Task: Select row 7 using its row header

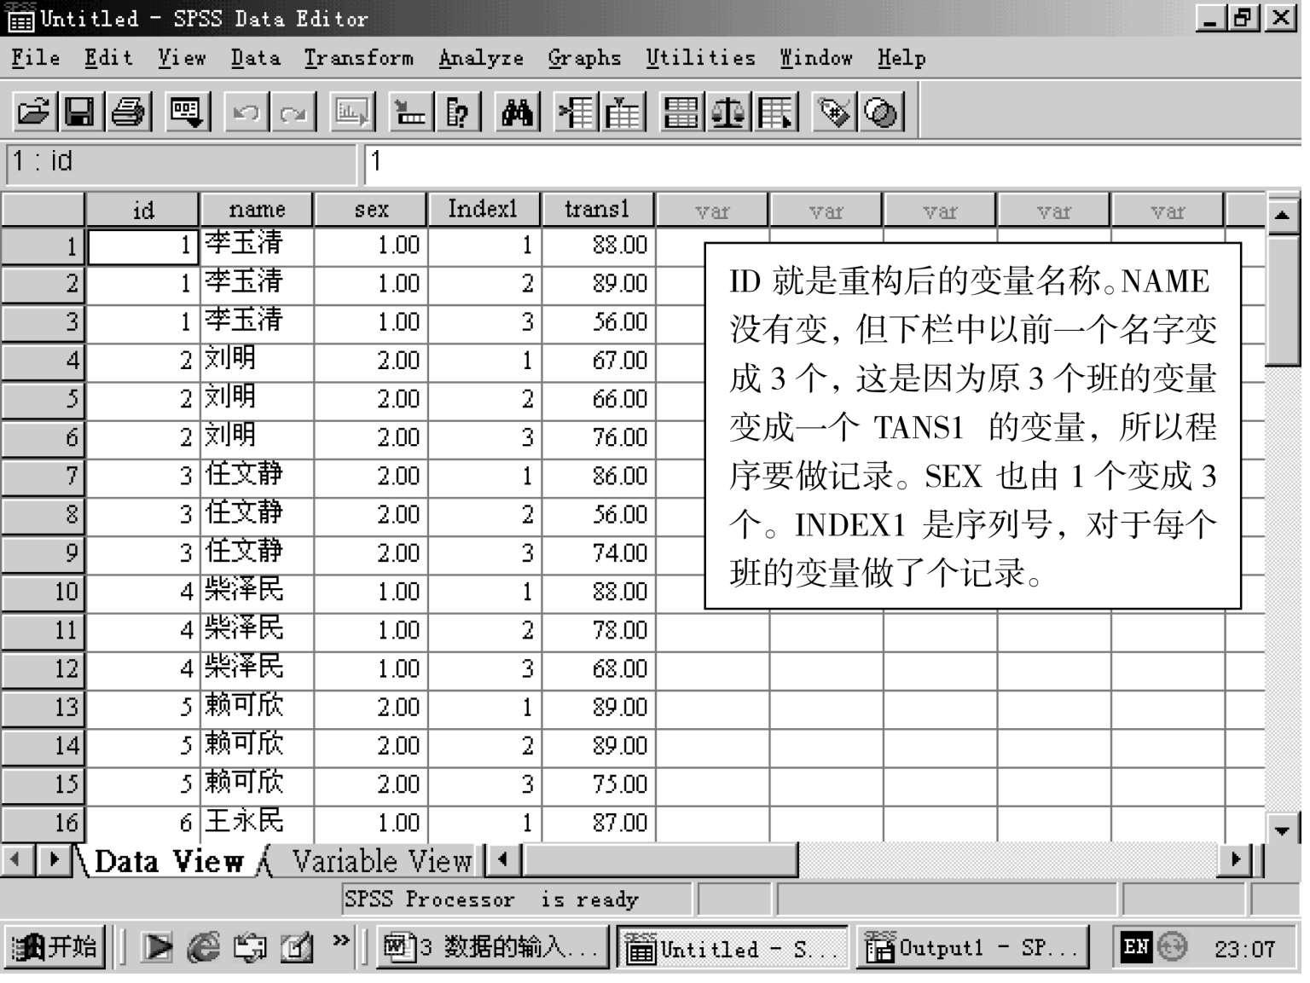Action: (43, 477)
